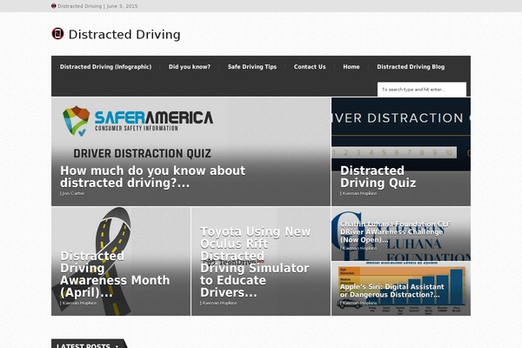Click the date text June 3, 2015
522x348 pixels.
(122, 6)
